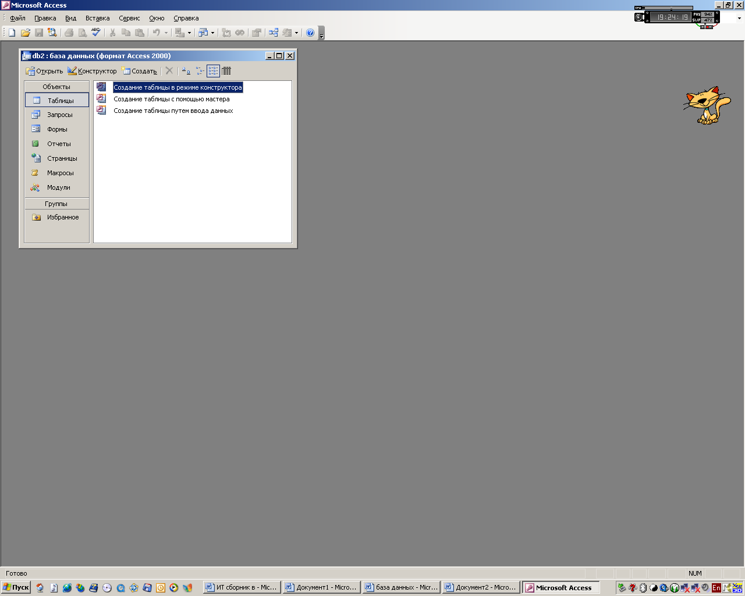
Task: Click the Пуск start button
Action: tap(16, 587)
